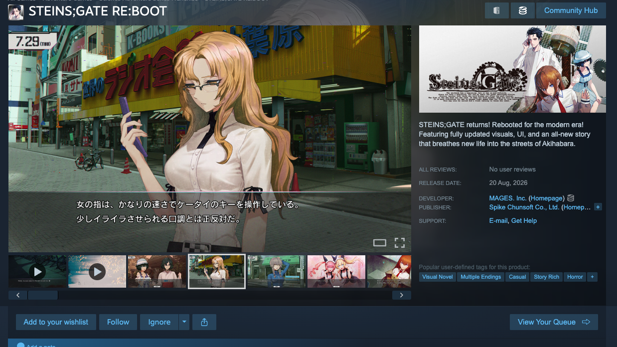Play the first trailer video thumbnail

tap(37, 271)
